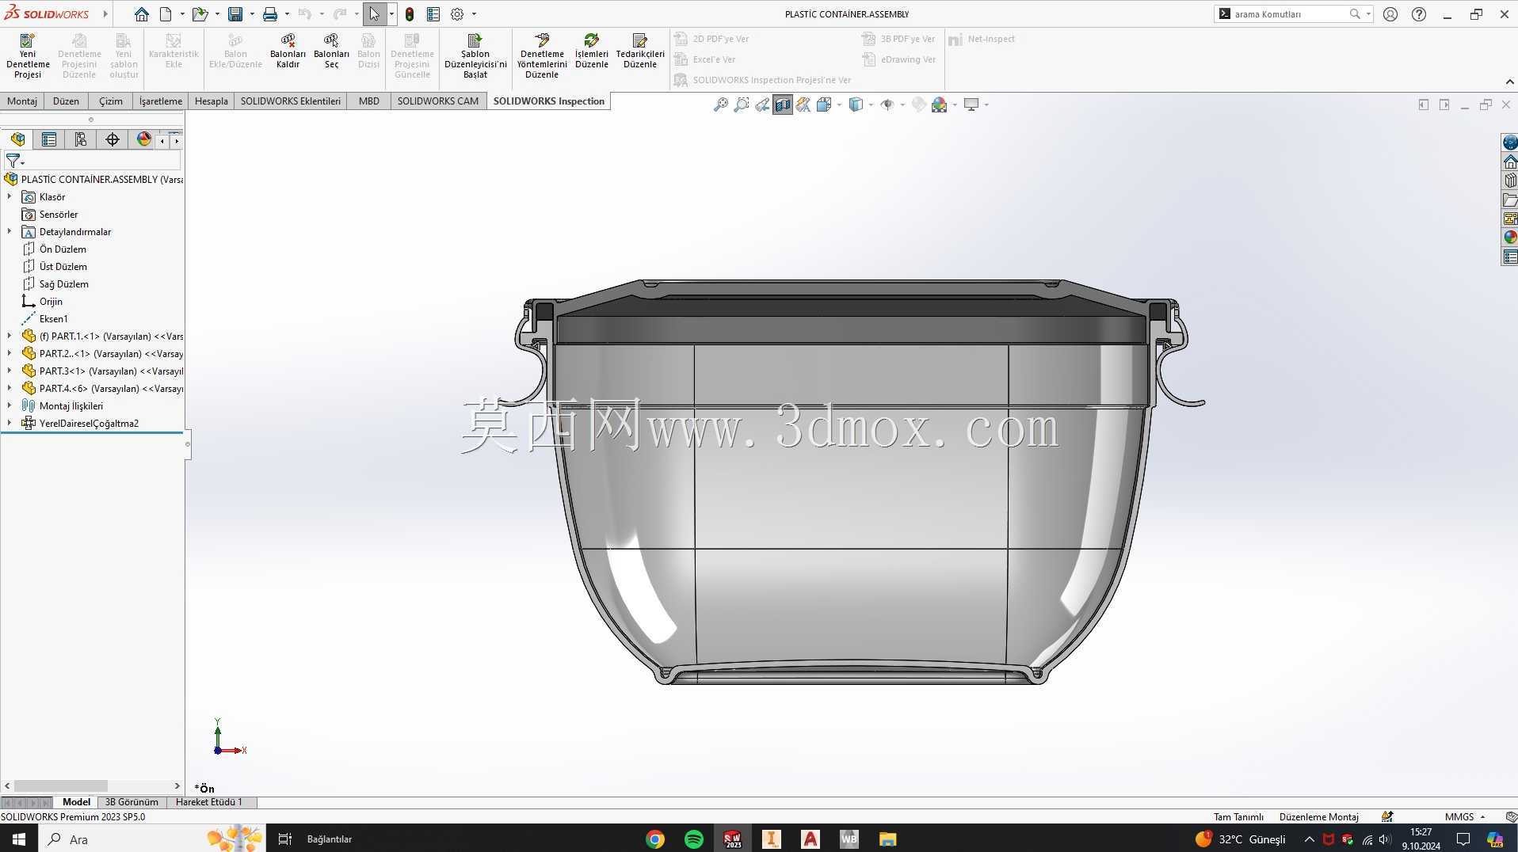This screenshot has width=1518, height=852.
Task: Switch to the PropertyManager tab
Action: 49,139
